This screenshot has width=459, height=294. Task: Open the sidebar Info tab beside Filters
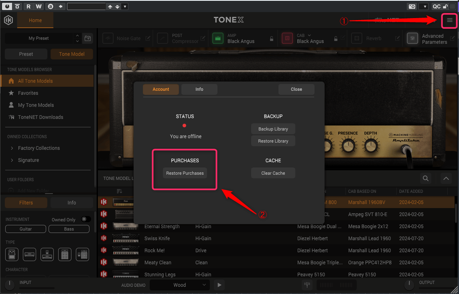[72, 202]
